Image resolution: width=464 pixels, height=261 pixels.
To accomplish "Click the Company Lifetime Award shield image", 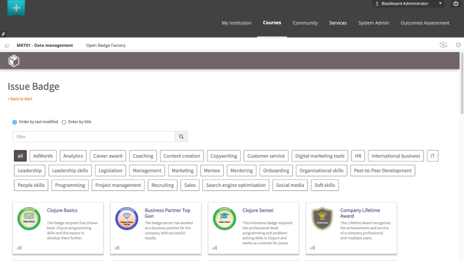I will click(322, 219).
